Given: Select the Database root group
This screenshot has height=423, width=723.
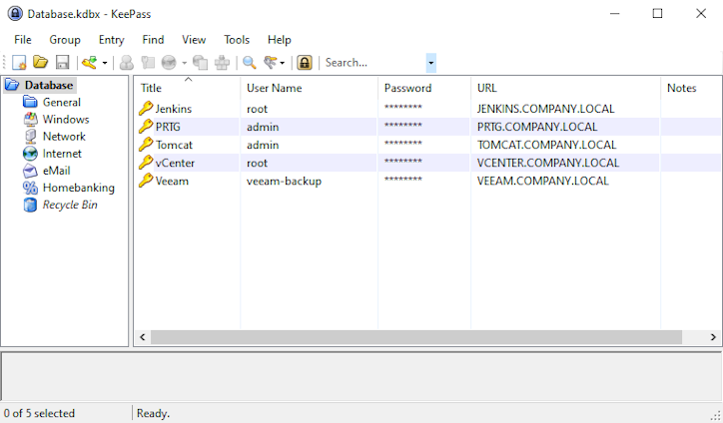Looking at the screenshot, I should click(x=48, y=85).
